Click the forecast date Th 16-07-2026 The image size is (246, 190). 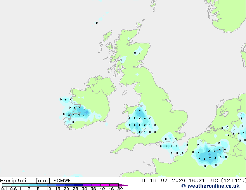163,181
